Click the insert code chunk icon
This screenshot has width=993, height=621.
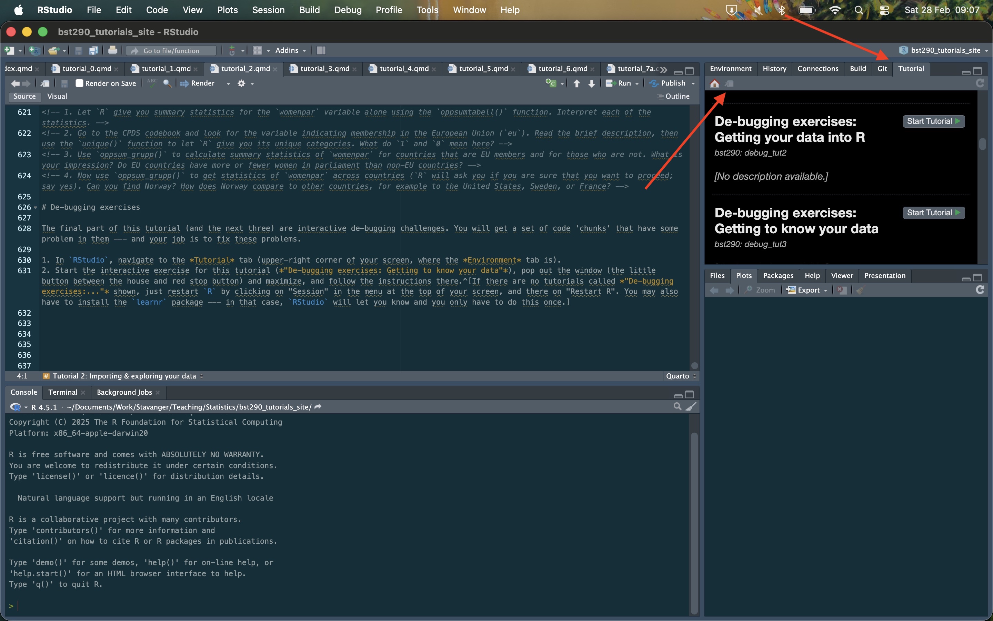point(551,83)
